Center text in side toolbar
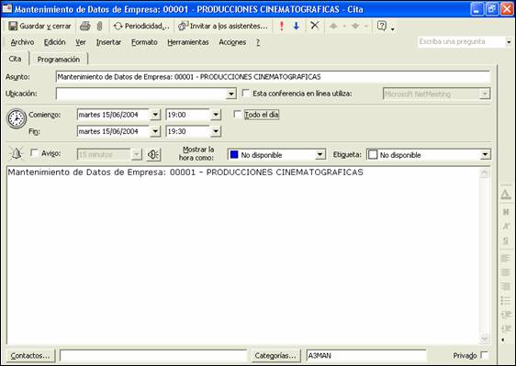 (506, 272)
